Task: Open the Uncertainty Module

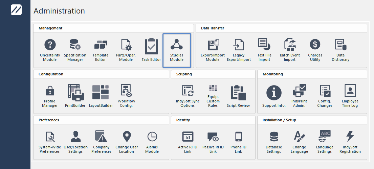Action: (x=50, y=50)
